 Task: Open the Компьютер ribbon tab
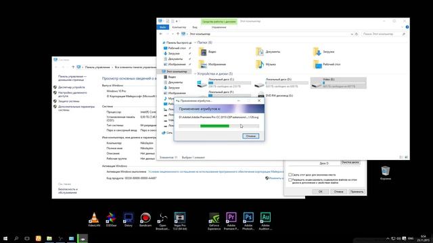pyautogui.click(x=179, y=27)
